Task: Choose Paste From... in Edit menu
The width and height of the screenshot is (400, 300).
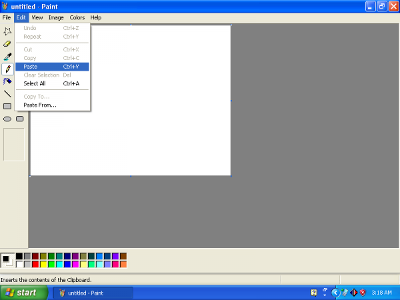Action: pyautogui.click(x=52, y=105)
